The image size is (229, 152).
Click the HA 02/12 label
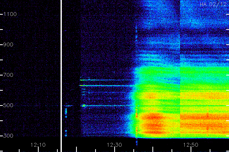tap(213, 4)
